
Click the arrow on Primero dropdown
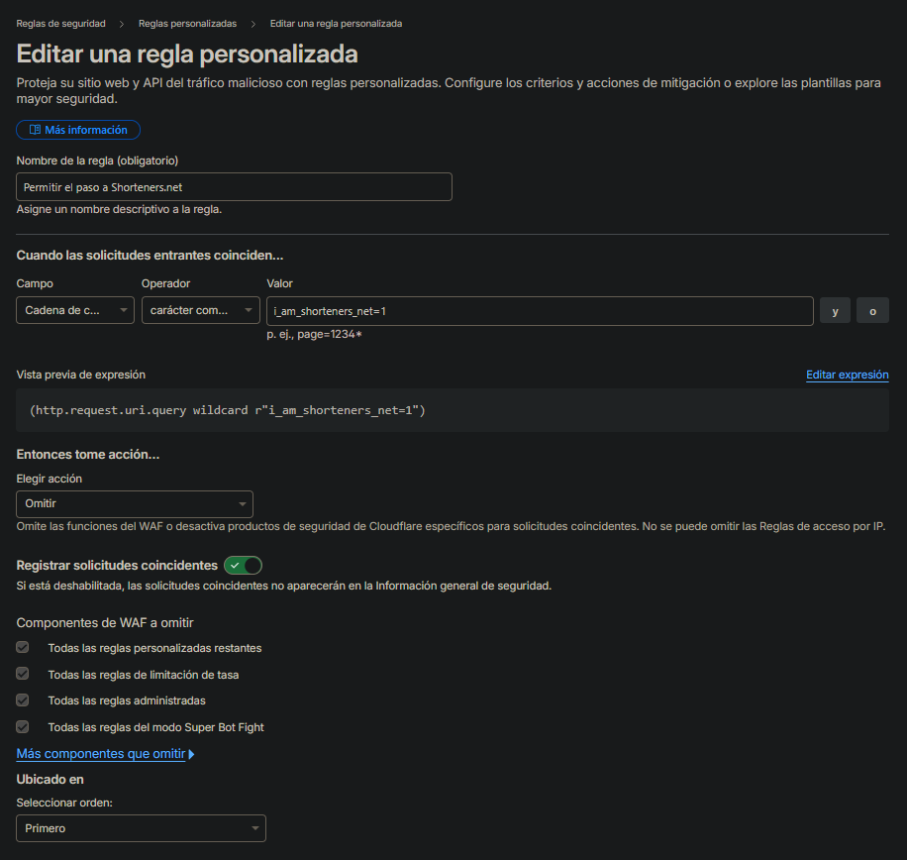coord(255,828)
